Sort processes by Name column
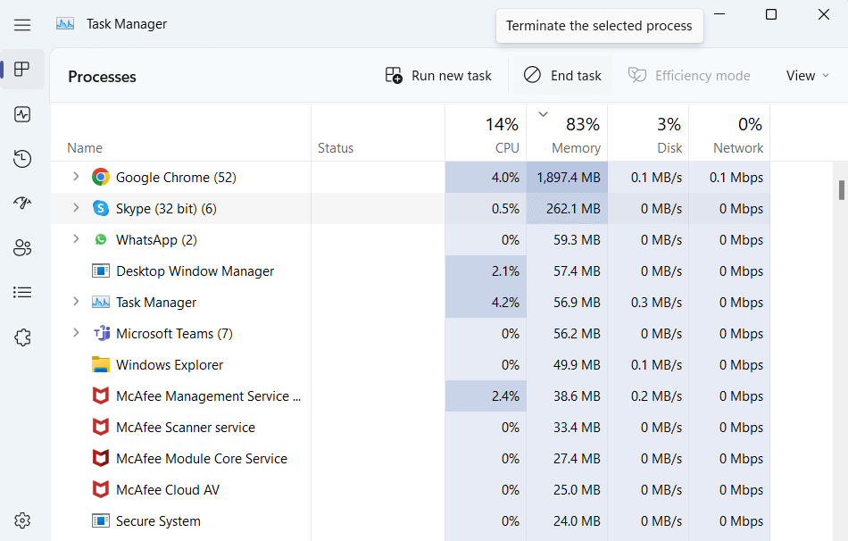The width and height of the screenshot is (848, 541). click(180, 132)
